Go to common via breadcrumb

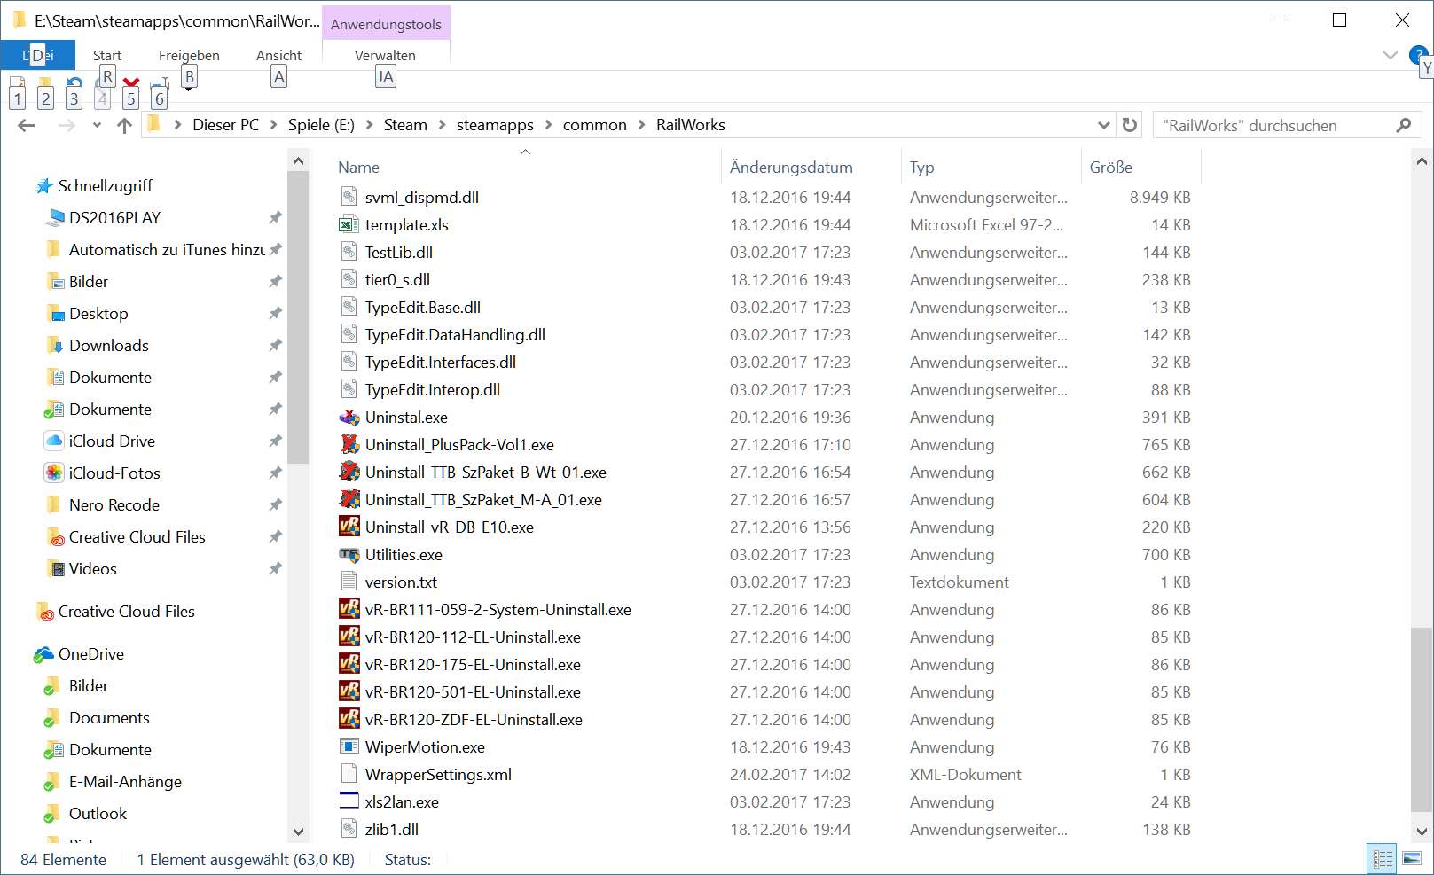[595, 125]
